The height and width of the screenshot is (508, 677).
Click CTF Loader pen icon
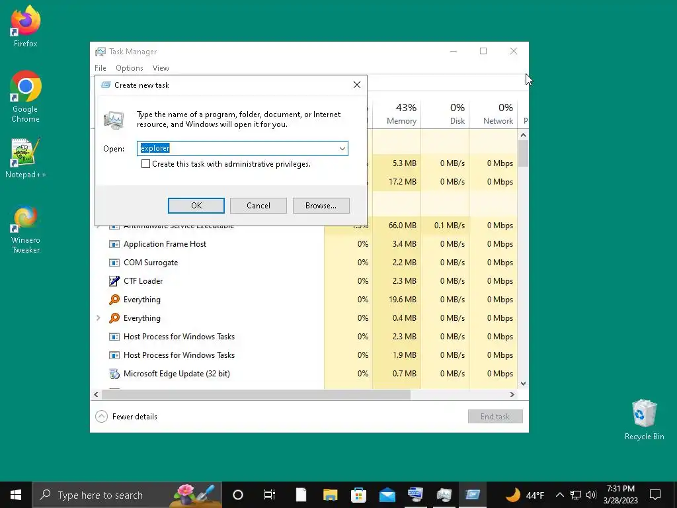point(114,281)
